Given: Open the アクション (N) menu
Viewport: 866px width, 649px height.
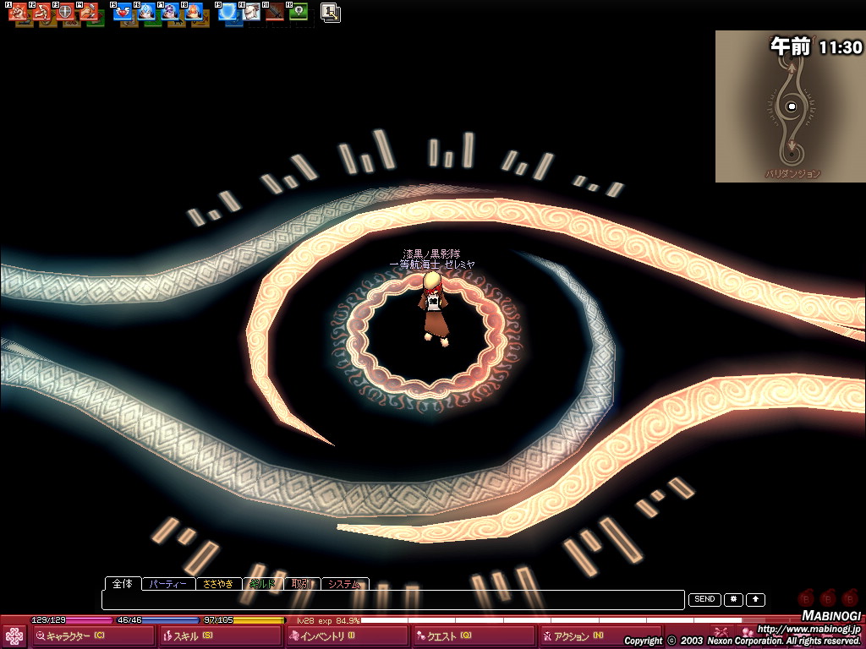Looking at the screenshot, I should 601,636.
